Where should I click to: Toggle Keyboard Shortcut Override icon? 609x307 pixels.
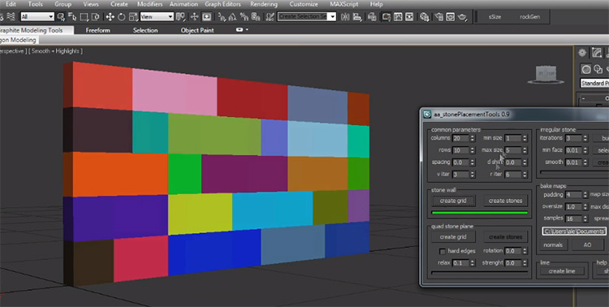207,17
